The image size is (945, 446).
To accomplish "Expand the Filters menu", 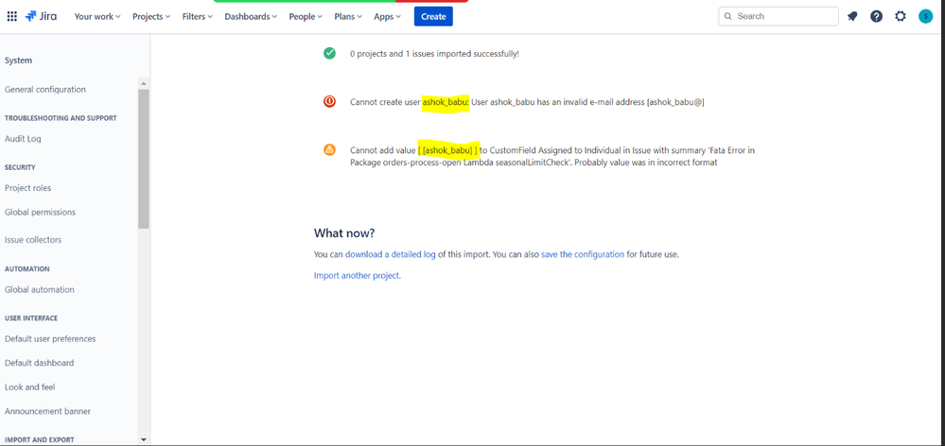I will click(x=198, y=16).
